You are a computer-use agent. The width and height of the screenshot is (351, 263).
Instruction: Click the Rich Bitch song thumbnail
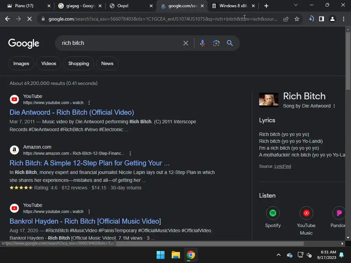(x=269, y=100)
